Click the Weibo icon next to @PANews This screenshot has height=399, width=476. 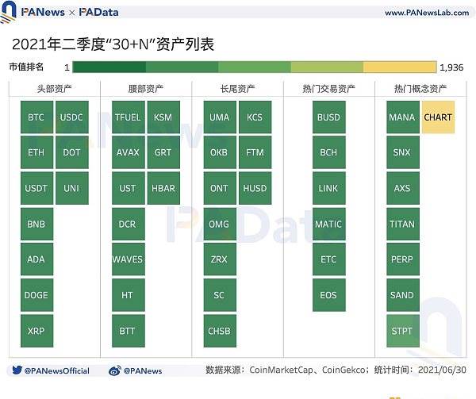point(115,370)
